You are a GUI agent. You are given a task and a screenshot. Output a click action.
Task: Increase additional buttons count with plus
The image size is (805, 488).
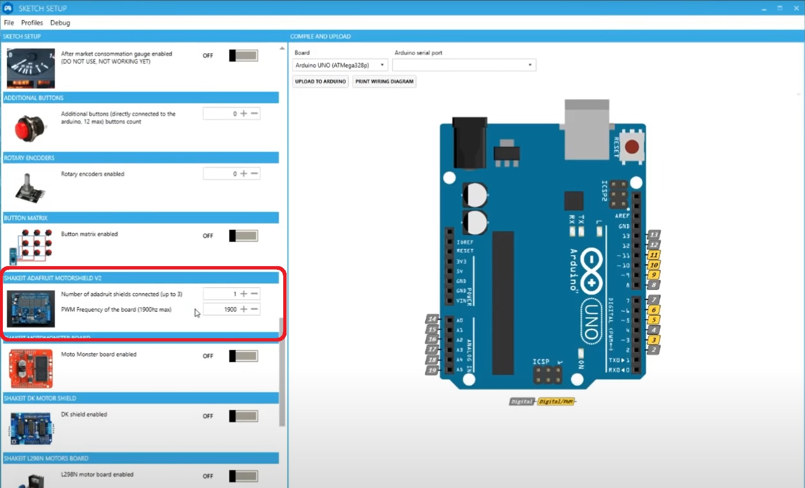(x=244, y=113)
